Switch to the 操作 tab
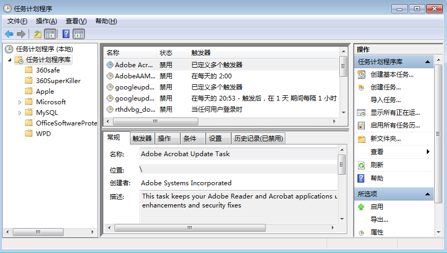 click(168, 139)
